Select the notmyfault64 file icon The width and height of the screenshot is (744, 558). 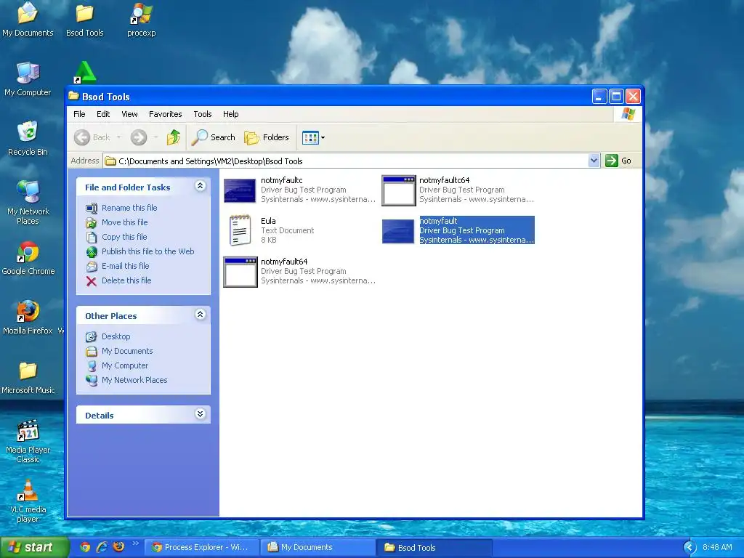point(240,272)
